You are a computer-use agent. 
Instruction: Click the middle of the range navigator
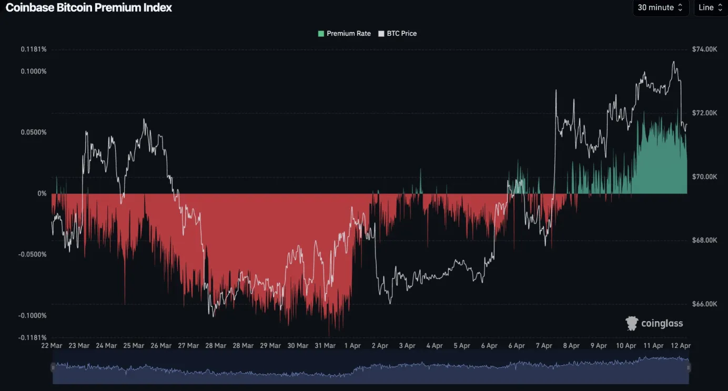pyautogui.click(x=370, y=368)
